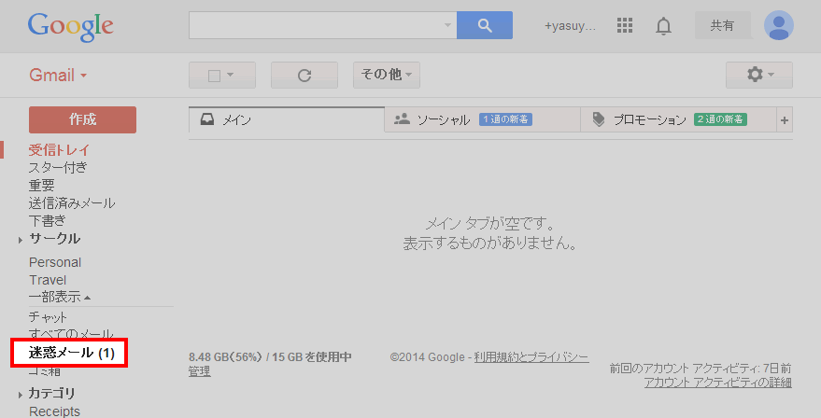Click the account profile avatar
The image size is (821, 418).
(x=778, y=26)
